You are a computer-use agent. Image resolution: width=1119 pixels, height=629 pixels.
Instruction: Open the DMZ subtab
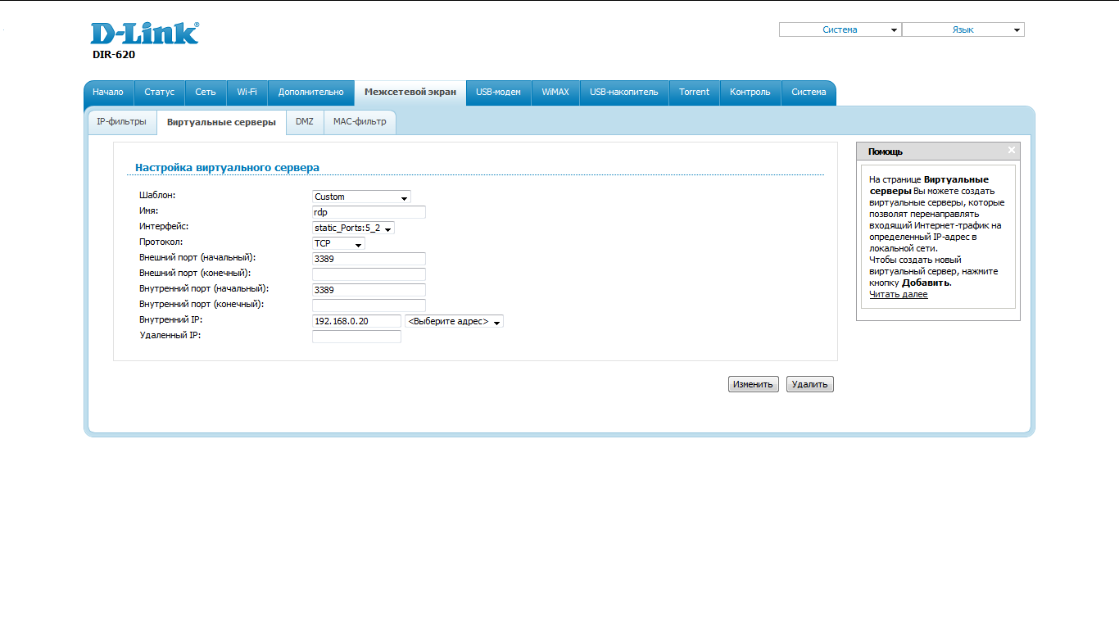(305, 121)
